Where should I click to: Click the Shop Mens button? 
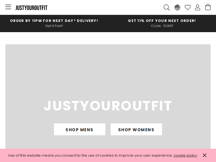point(80,129)
